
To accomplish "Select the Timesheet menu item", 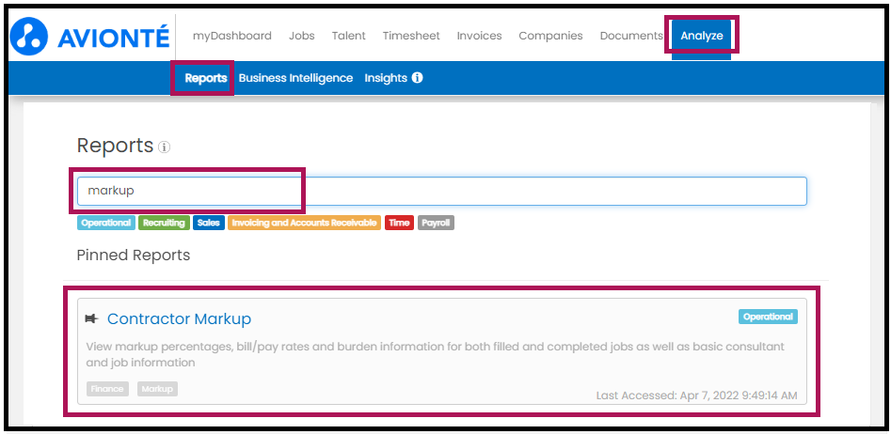I will [x=411, y=36].
